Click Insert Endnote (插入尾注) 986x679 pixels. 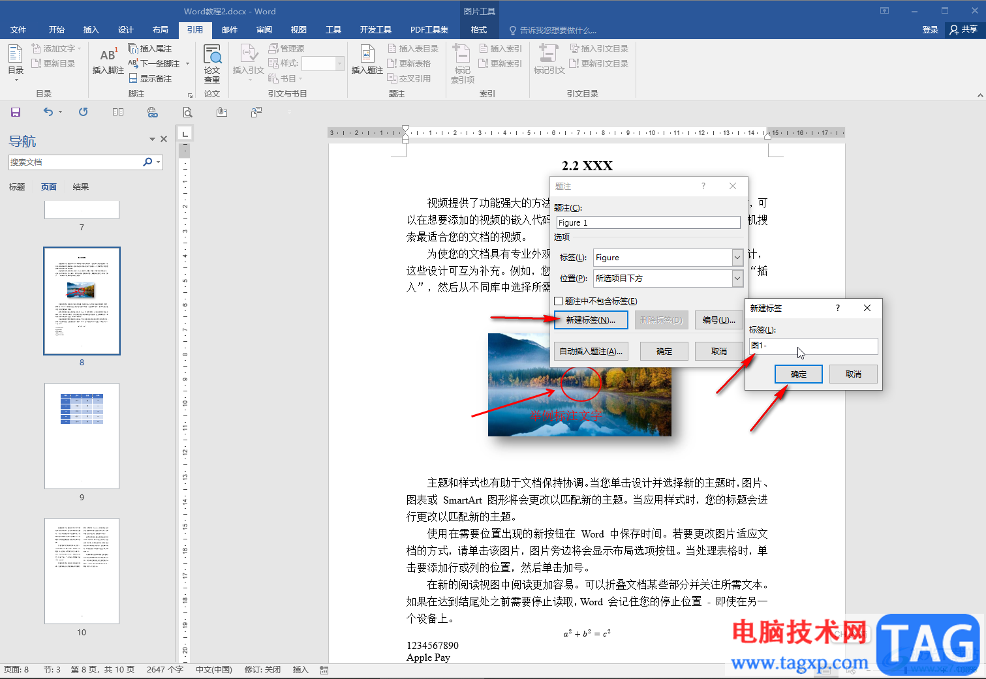150,48
